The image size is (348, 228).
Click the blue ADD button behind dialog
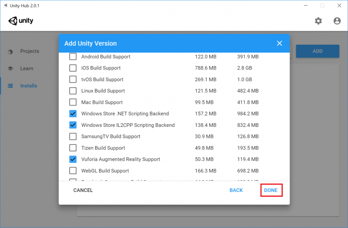(318, 51)
